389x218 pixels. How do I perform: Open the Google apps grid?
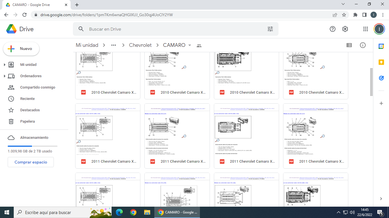point(366,29)
